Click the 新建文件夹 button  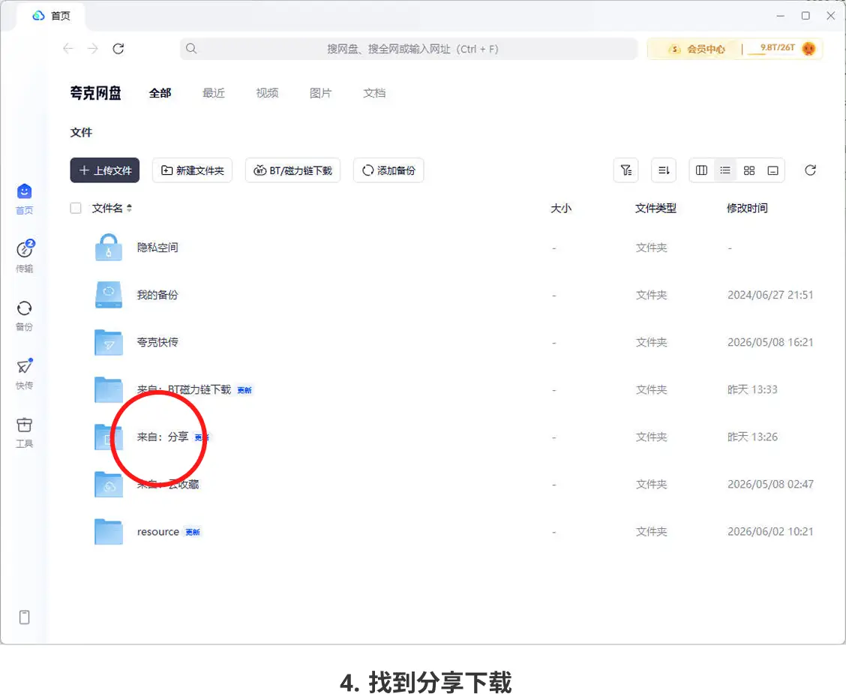pyautogui.click(x=192, y=170)
